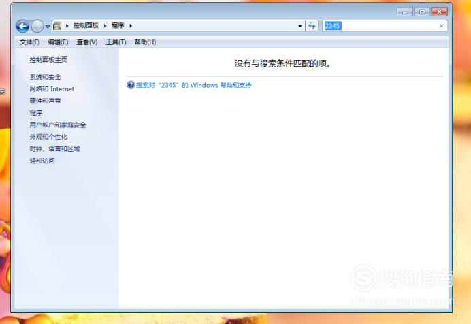Select the 控制面板 breadcrumb
471x324 pixels.
pos(86,25)
